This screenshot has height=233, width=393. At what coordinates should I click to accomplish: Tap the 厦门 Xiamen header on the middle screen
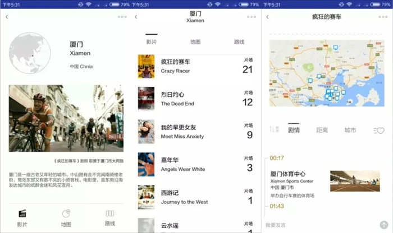tap(195, 17)
